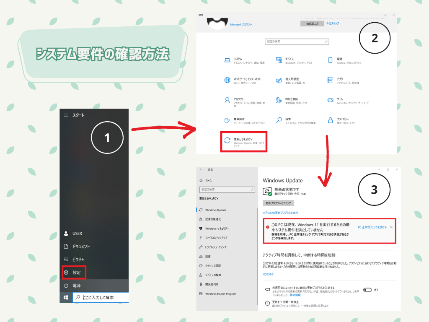The image size is (429, 322).
Task: Click the 設定 gear icon in Start menu
Action: 66,273
